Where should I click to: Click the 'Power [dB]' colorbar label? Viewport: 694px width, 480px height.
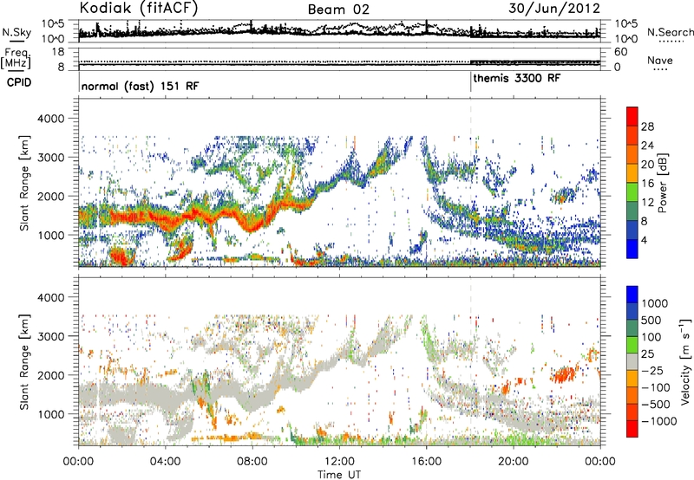click(x=662, y=183)
